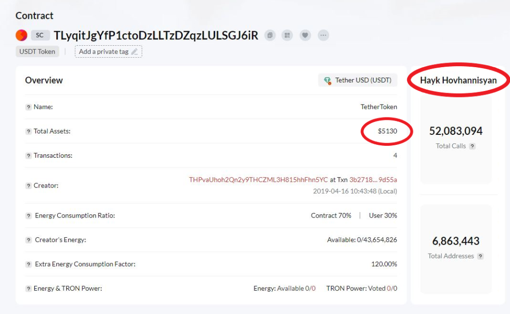Click Energy: Available 0/0 value
The width and height of the screenshot is (510, 314).
[x=284, y=288]
